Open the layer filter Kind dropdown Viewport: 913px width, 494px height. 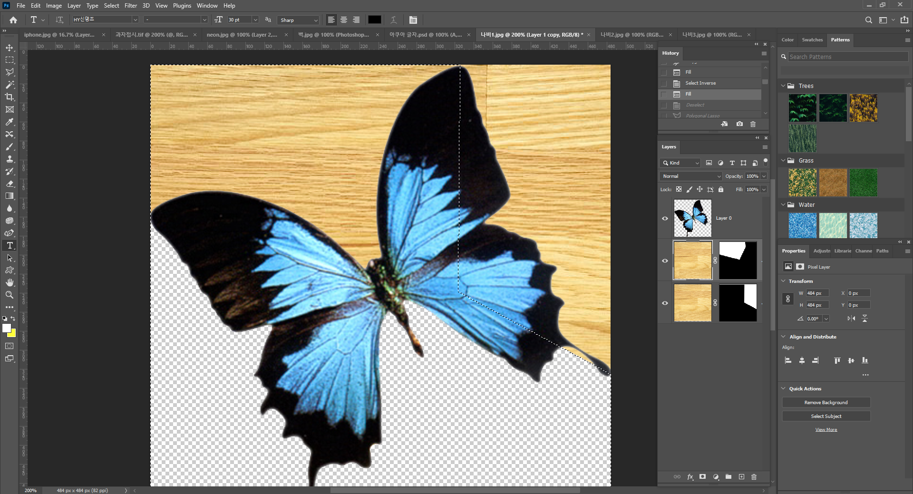coord(680,163)
